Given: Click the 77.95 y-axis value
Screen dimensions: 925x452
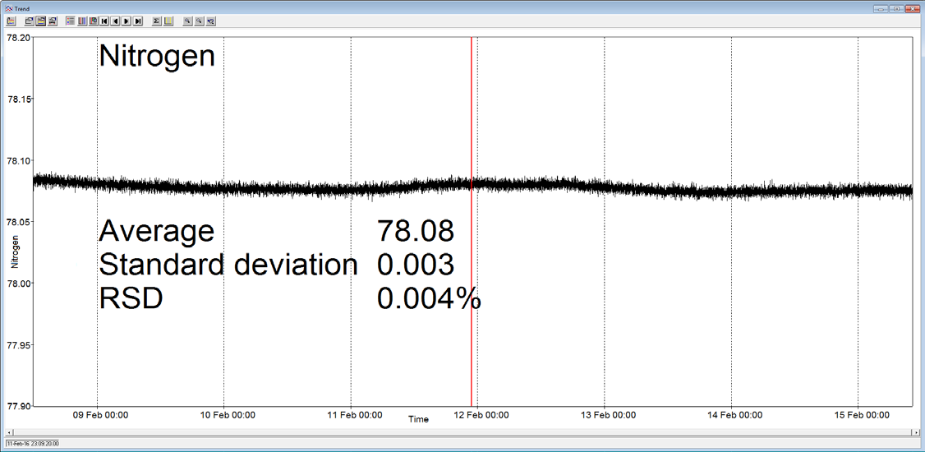Looking at the screenshot, I should (18, 344).
